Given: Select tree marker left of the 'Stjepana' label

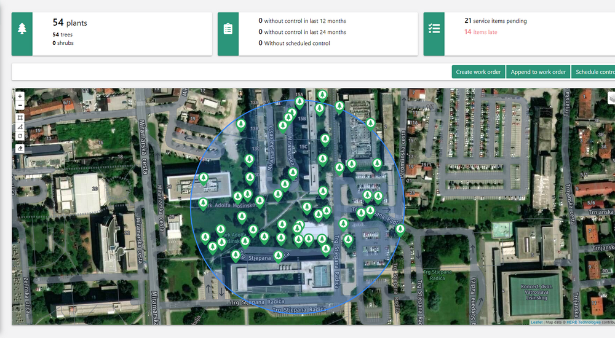Looking at the screenshot, I should tap(236, 256).
